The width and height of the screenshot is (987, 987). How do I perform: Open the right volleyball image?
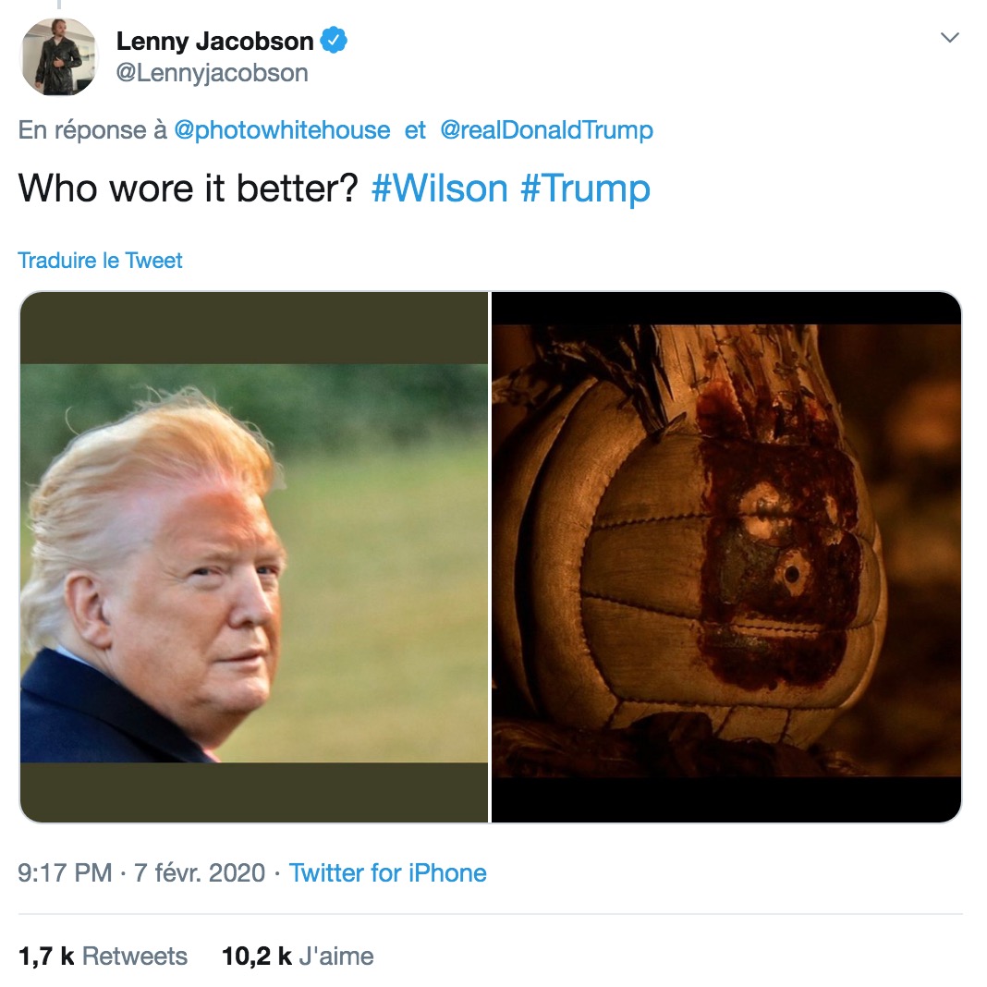tap(725, 557)
